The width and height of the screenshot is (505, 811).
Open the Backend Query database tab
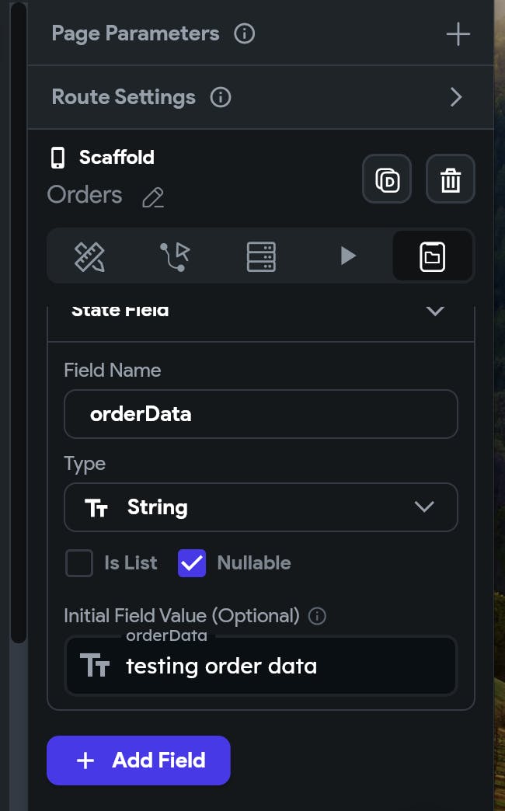click(261, 256)
